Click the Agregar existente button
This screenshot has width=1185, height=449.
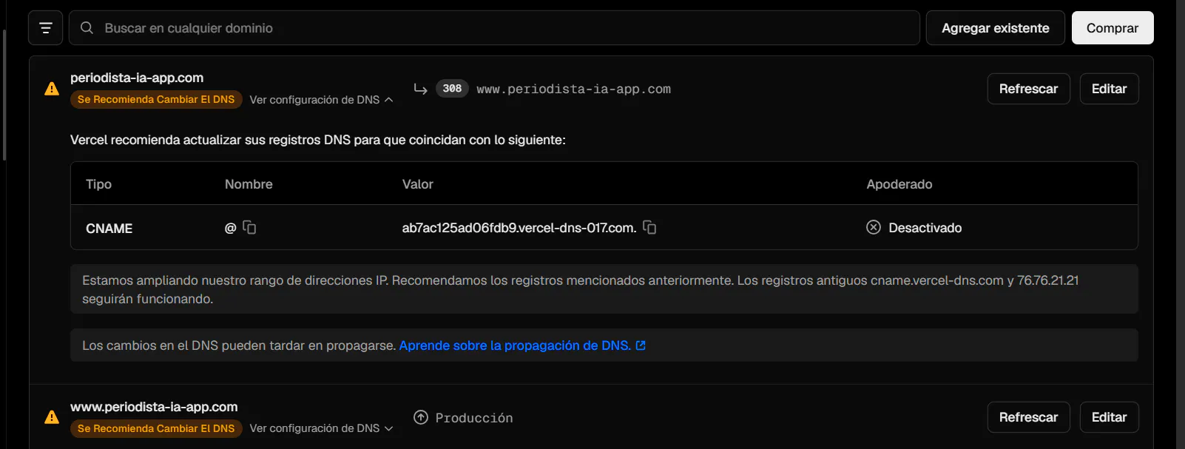pyautogui.click(x=995, y=28)
